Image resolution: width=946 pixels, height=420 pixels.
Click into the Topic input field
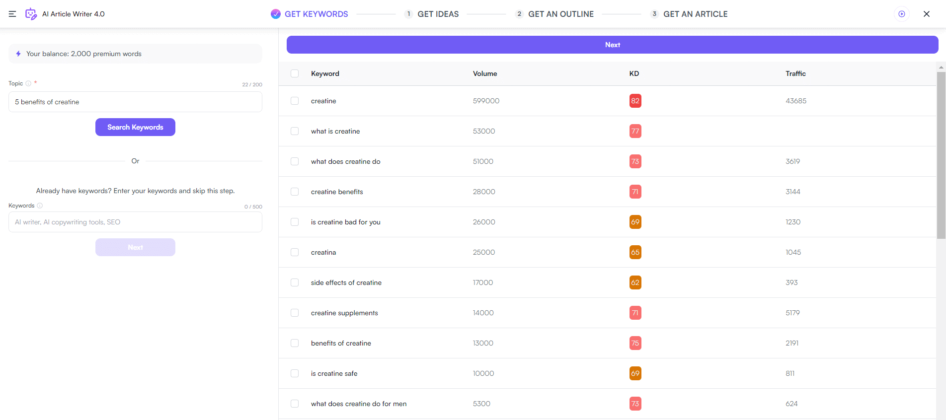click(x=135, y=102)
